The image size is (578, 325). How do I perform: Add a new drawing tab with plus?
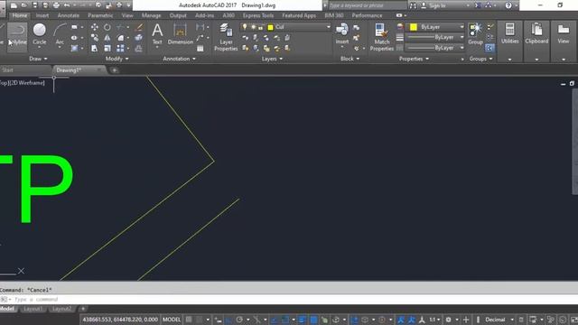tap(115, 70)
